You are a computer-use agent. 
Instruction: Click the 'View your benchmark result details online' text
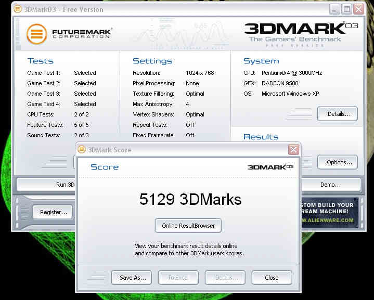pos(186,246)
